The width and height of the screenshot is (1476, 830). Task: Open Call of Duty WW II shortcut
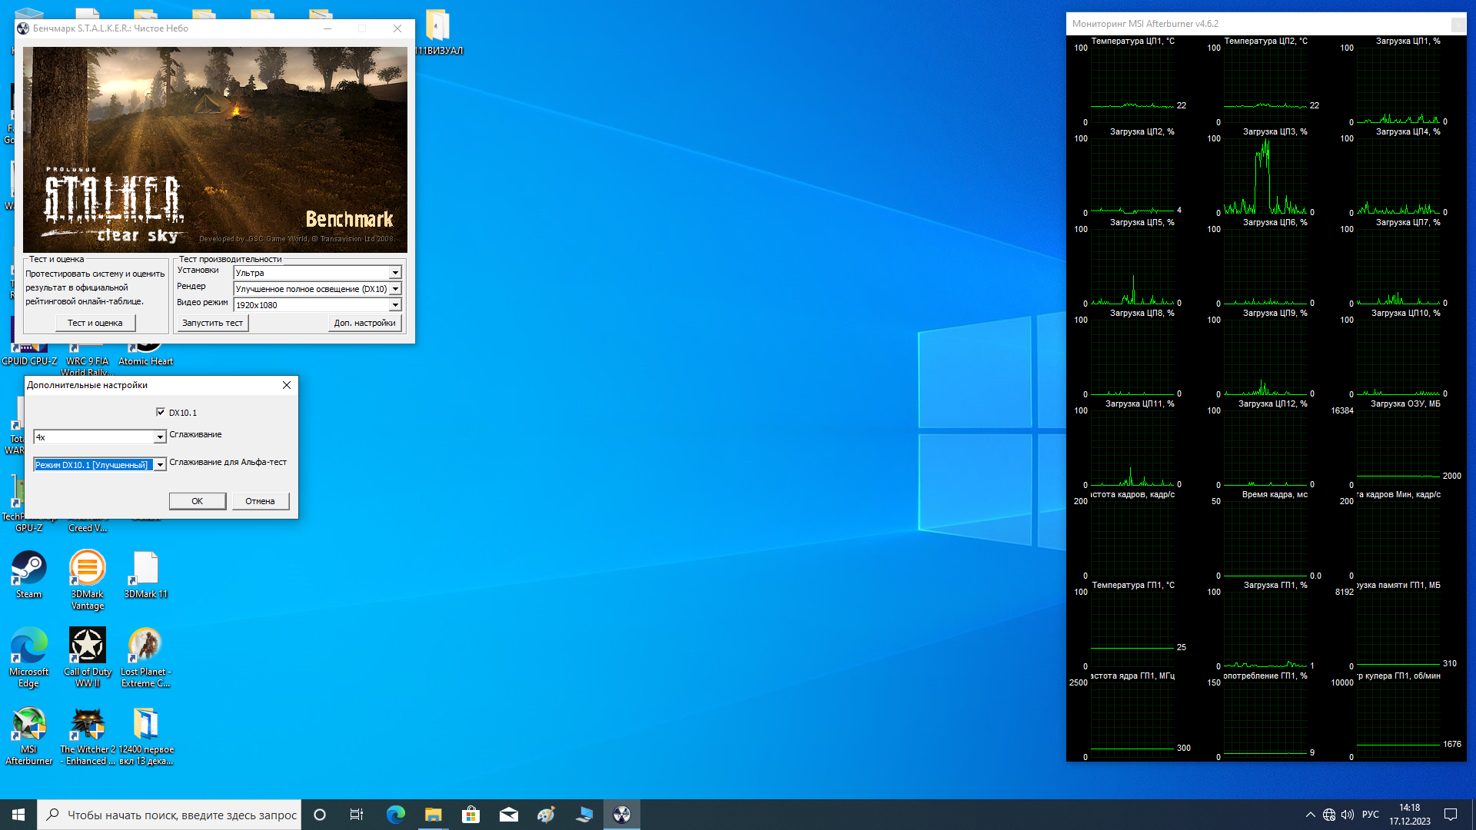pyautogui.click(x=87, y=646)
